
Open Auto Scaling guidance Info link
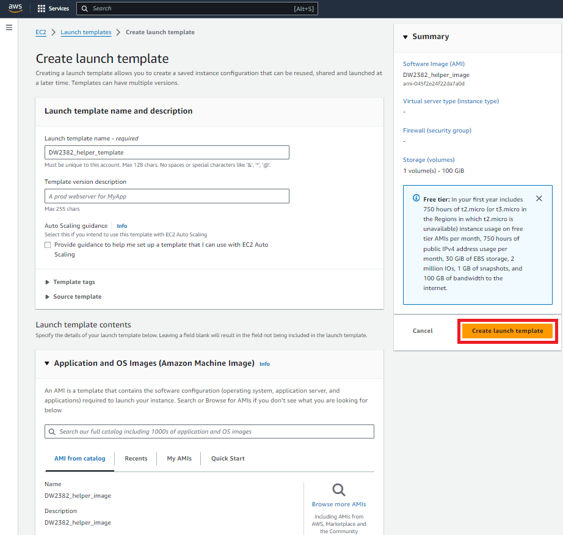point(122,226)
